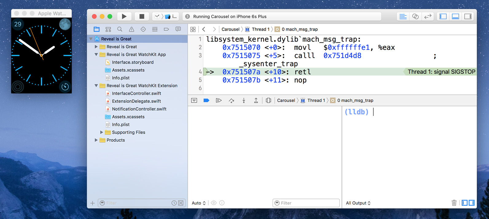Click Thread 1 in the editor jump bar
The width and height of the screenshot is (489, 219).
pos(257,29)
